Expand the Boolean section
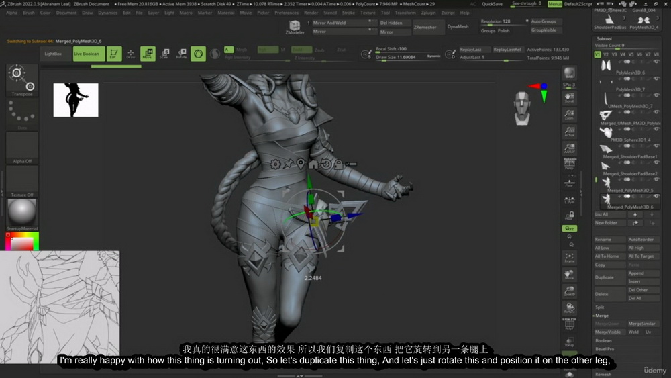671x378 pixels. point(603,341)
